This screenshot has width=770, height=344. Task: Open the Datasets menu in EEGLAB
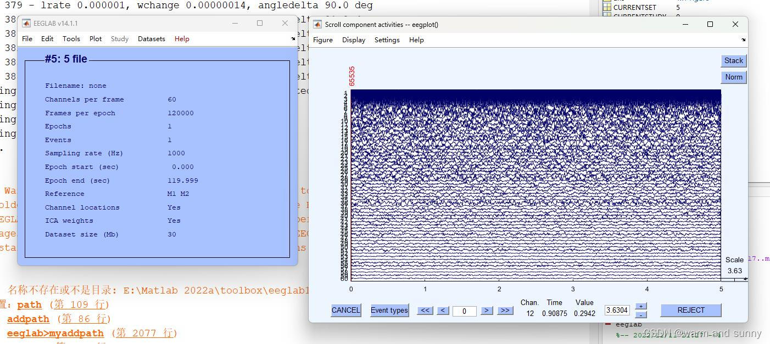(152, 38)
